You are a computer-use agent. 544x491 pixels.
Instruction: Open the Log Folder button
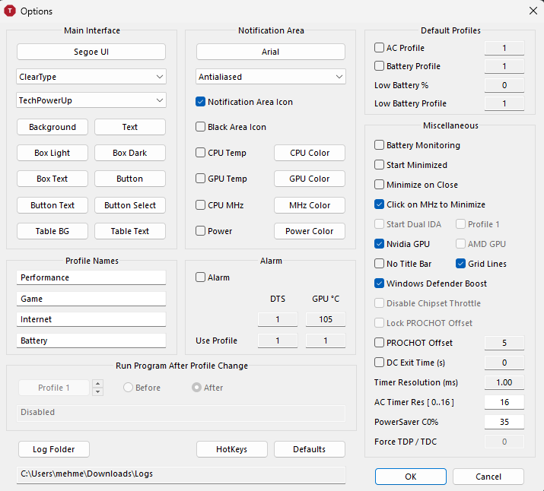(54, 449)
